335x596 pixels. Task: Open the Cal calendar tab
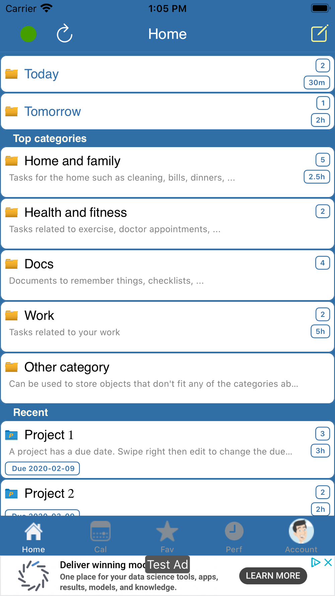click(100, 536)
